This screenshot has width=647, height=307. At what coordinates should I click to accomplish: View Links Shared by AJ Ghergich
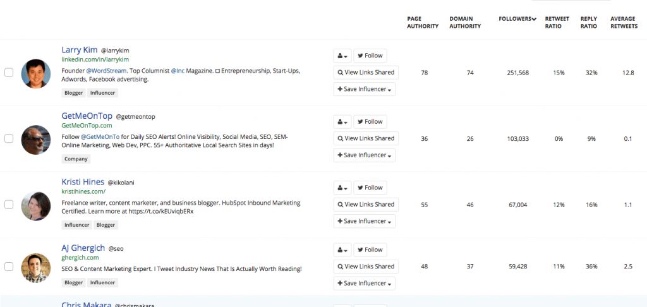365,267
